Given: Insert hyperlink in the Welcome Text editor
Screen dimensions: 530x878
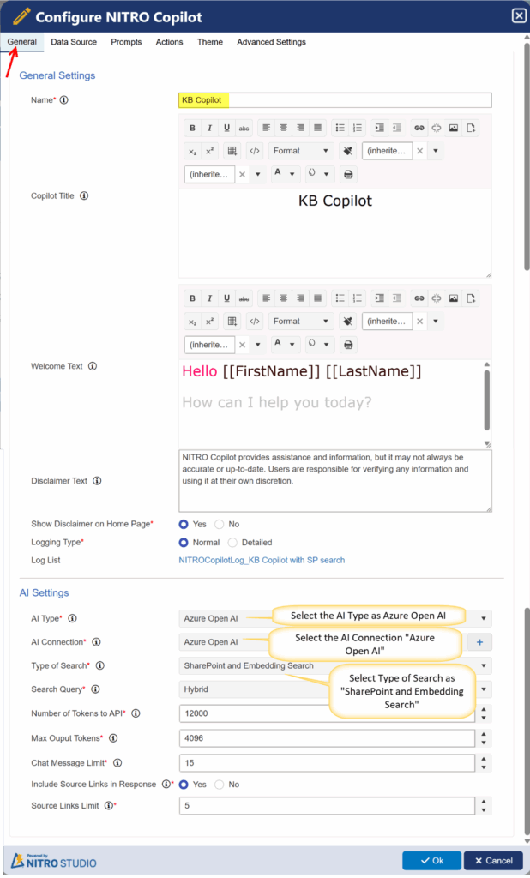Looking at the screenshot, I should [x=419, y=298].
